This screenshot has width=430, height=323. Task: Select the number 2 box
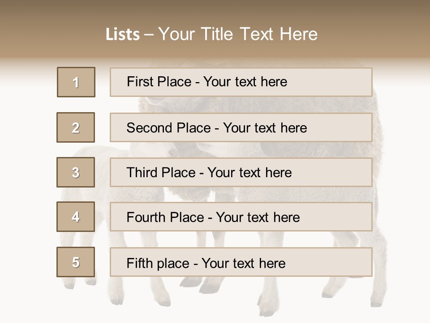pyautogui.click(x=76, y=127)
